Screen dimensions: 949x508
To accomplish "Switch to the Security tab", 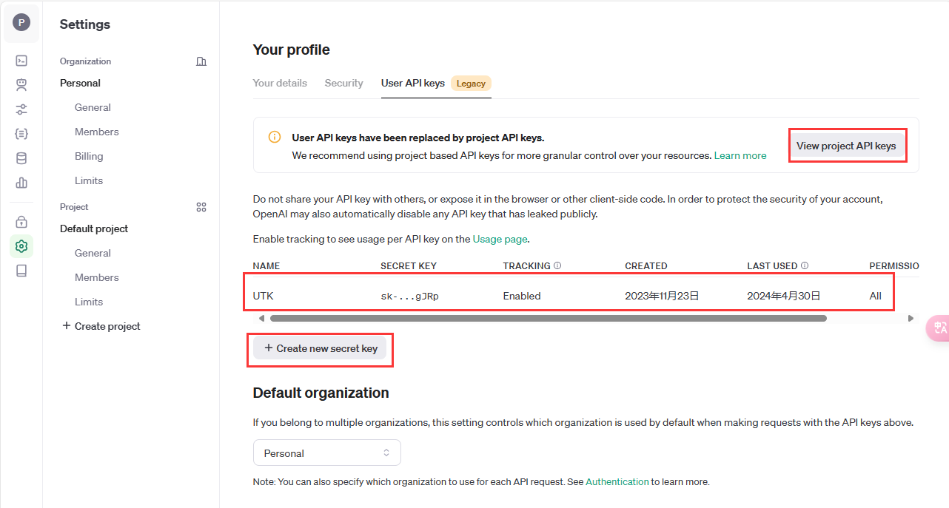I will pyautogui.click(x=343, y=83).
